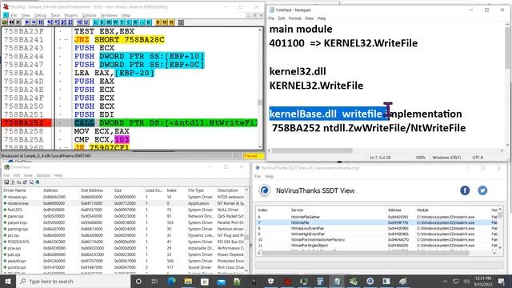Open NoVirusThanks Twitter icon
Viewport: 512px width, 288px height.
[x=482, y=190]
